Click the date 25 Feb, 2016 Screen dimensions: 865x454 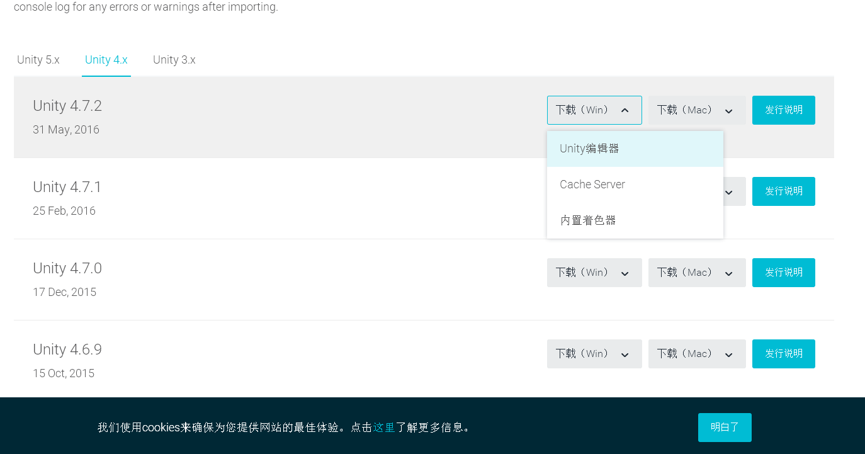pyautogui.click(x=64, y=211)
